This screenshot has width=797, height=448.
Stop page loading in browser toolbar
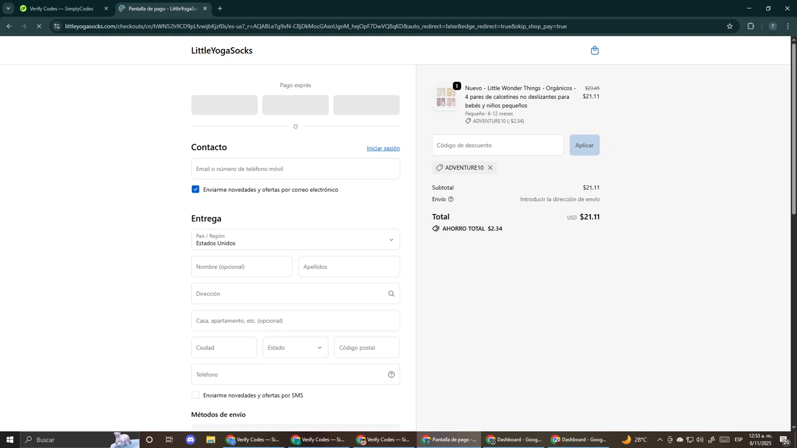pyautogui.click(x=39, y=26)
